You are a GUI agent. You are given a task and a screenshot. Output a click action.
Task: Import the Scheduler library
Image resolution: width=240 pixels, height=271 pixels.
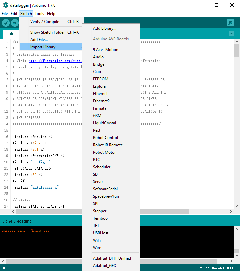[x=111, y=167]
